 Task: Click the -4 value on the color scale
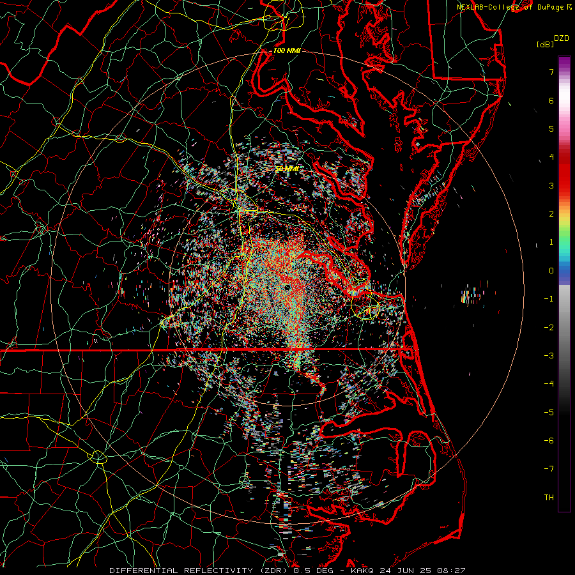549,384
